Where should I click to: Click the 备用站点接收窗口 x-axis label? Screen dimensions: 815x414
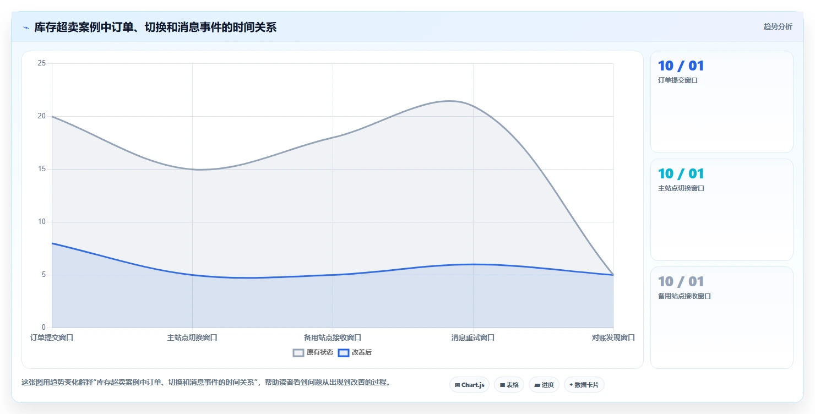pos(333,337)
